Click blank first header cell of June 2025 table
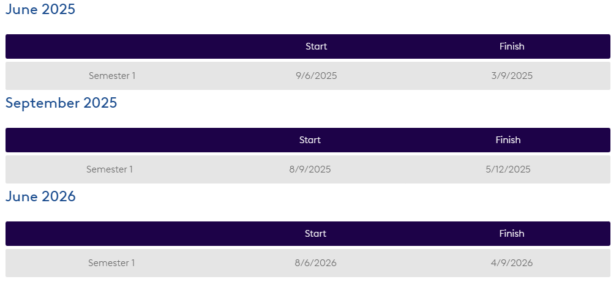The image size is (611, 282). [112, 46]
